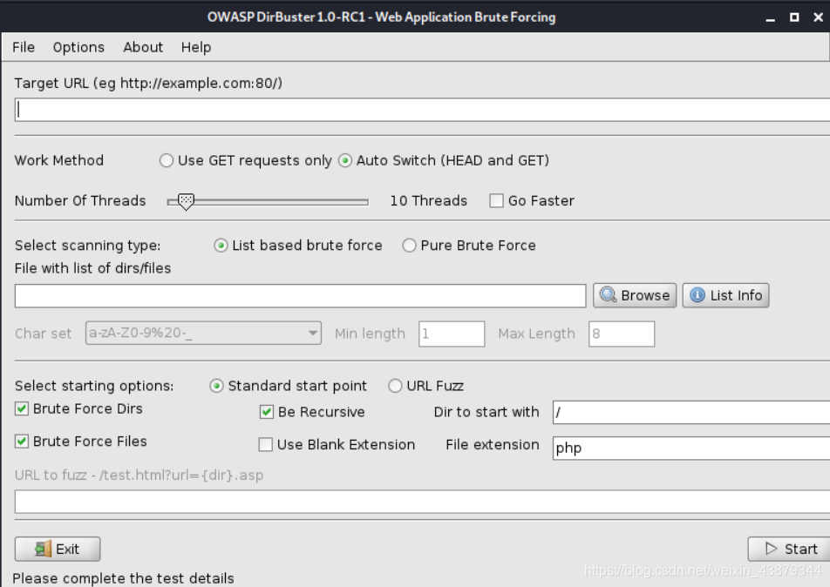Select the URL Fuzz starting option
Image resolution: width=830 pixels, height=587 pixels.
395,386
